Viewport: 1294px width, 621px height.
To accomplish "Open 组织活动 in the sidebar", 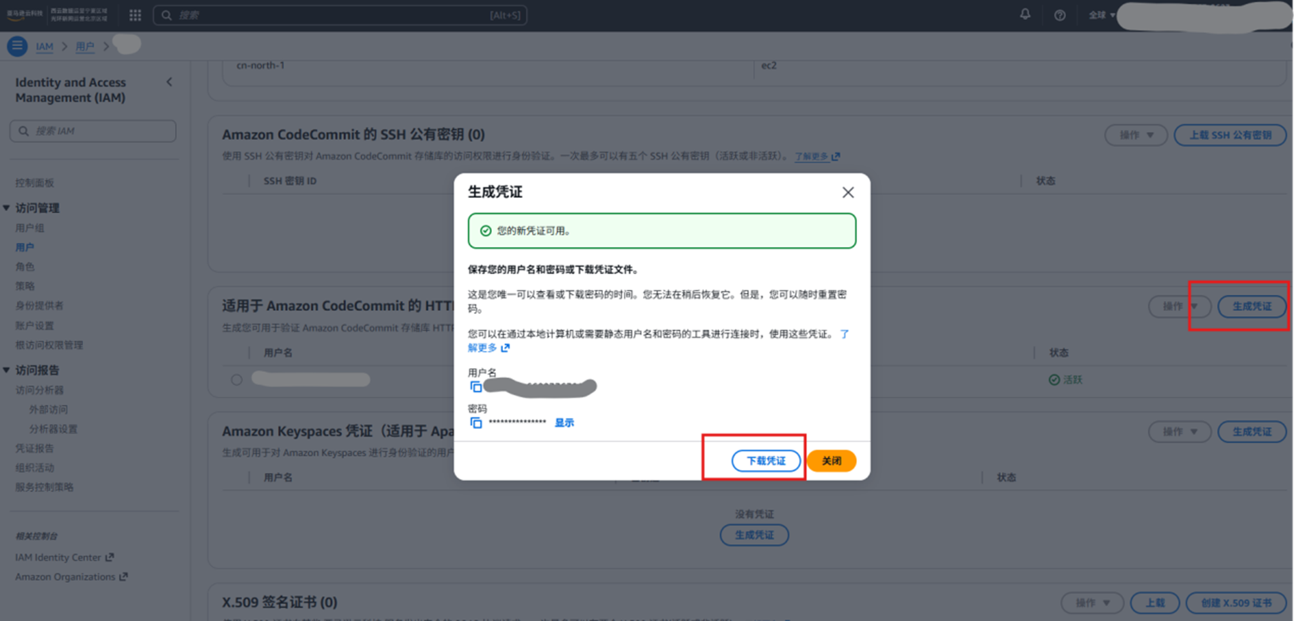I will coord(35,468).
